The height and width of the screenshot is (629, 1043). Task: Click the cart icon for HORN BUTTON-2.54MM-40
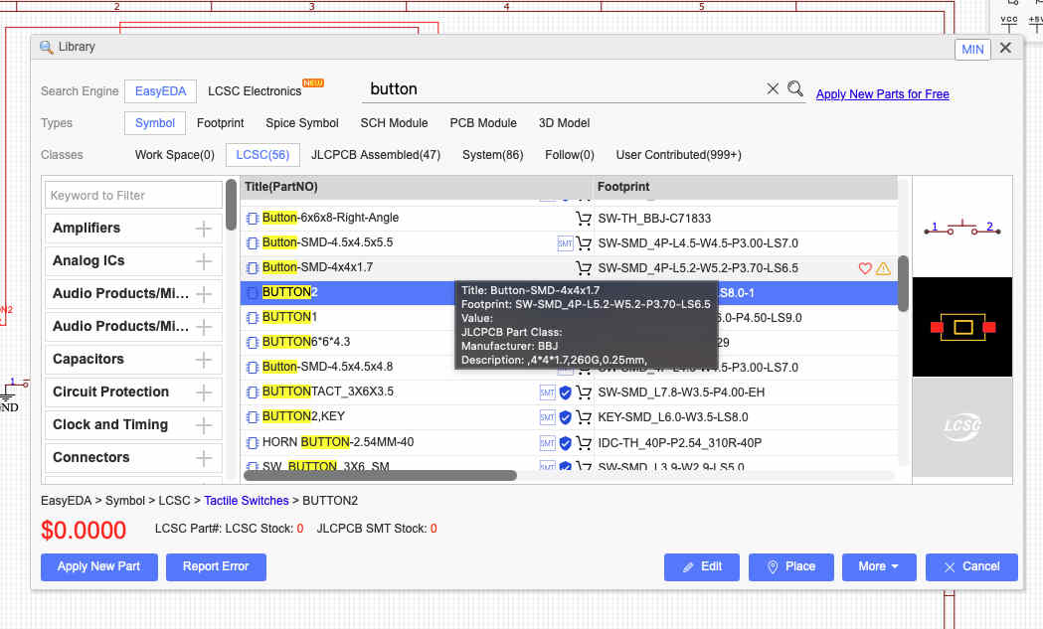584,443
